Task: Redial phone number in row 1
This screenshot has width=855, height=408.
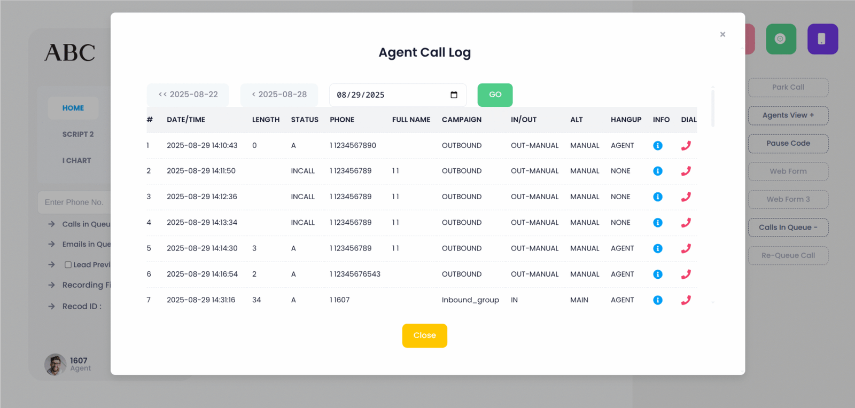Action: [686, 145]
